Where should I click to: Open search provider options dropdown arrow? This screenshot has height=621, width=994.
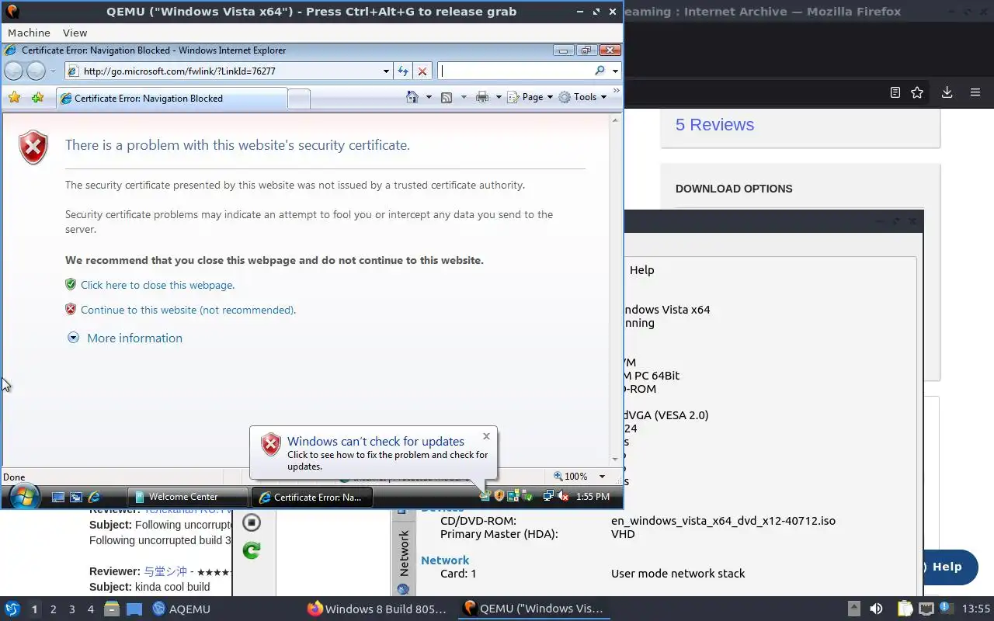pyautogui.click(x=615, y=71)
